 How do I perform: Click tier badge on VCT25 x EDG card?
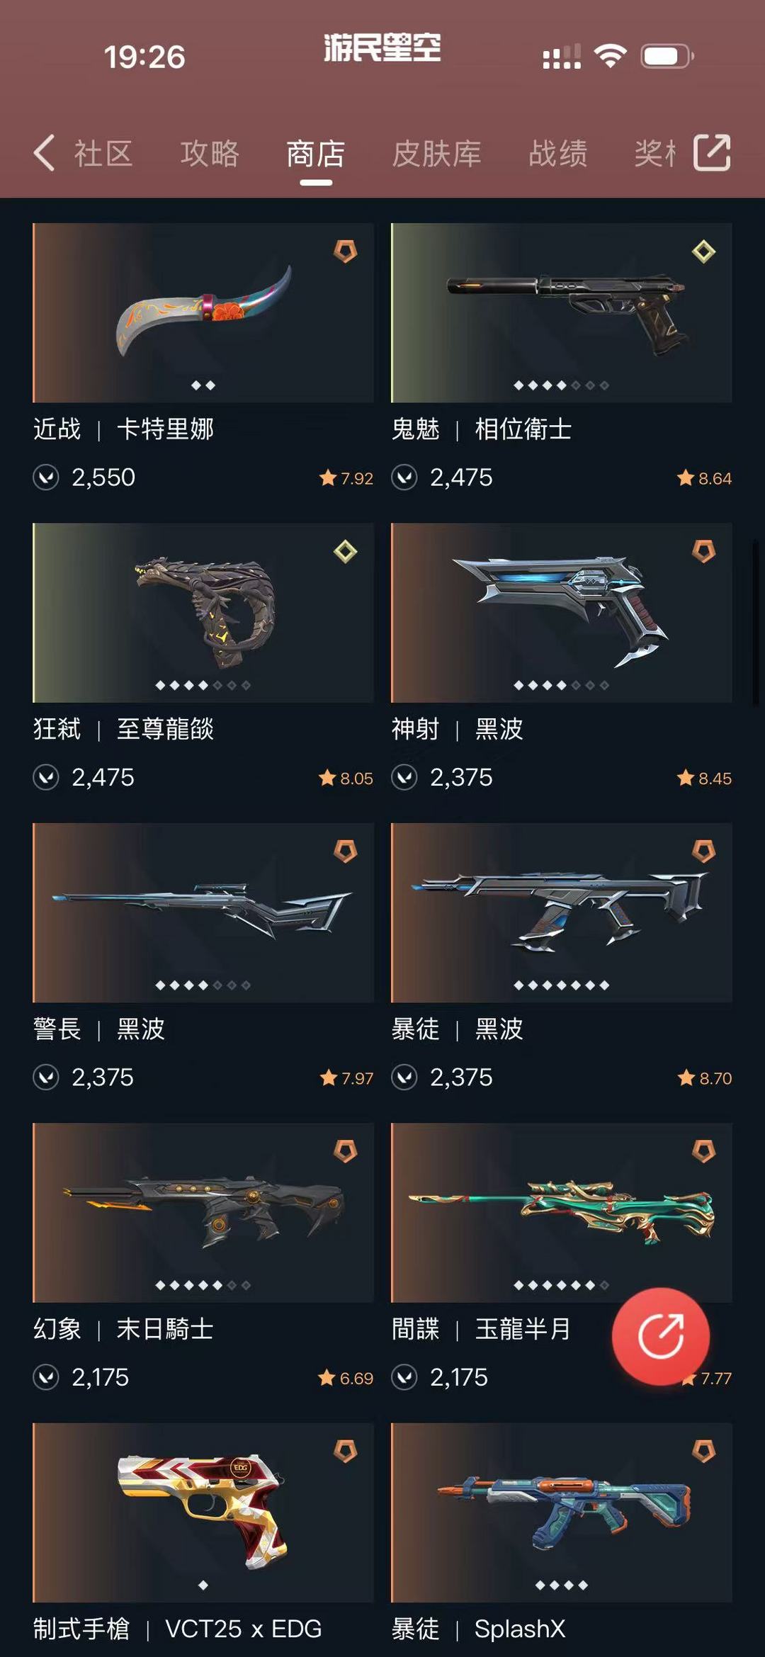[346, 1451]
